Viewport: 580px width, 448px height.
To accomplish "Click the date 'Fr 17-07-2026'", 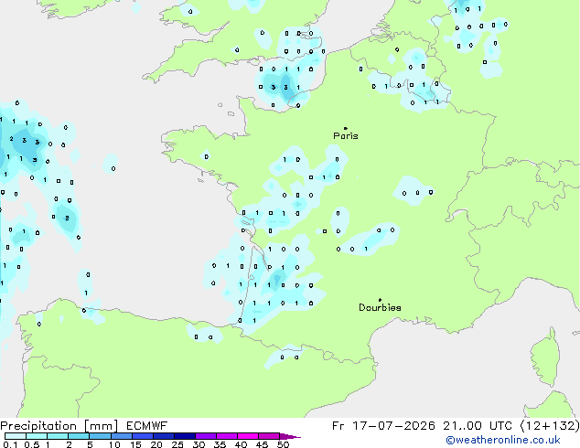I will (x=383, y=426).
